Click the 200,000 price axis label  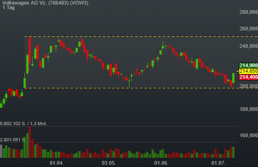(249, 86)
